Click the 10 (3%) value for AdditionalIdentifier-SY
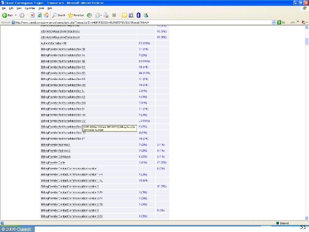 coord(143,139)
